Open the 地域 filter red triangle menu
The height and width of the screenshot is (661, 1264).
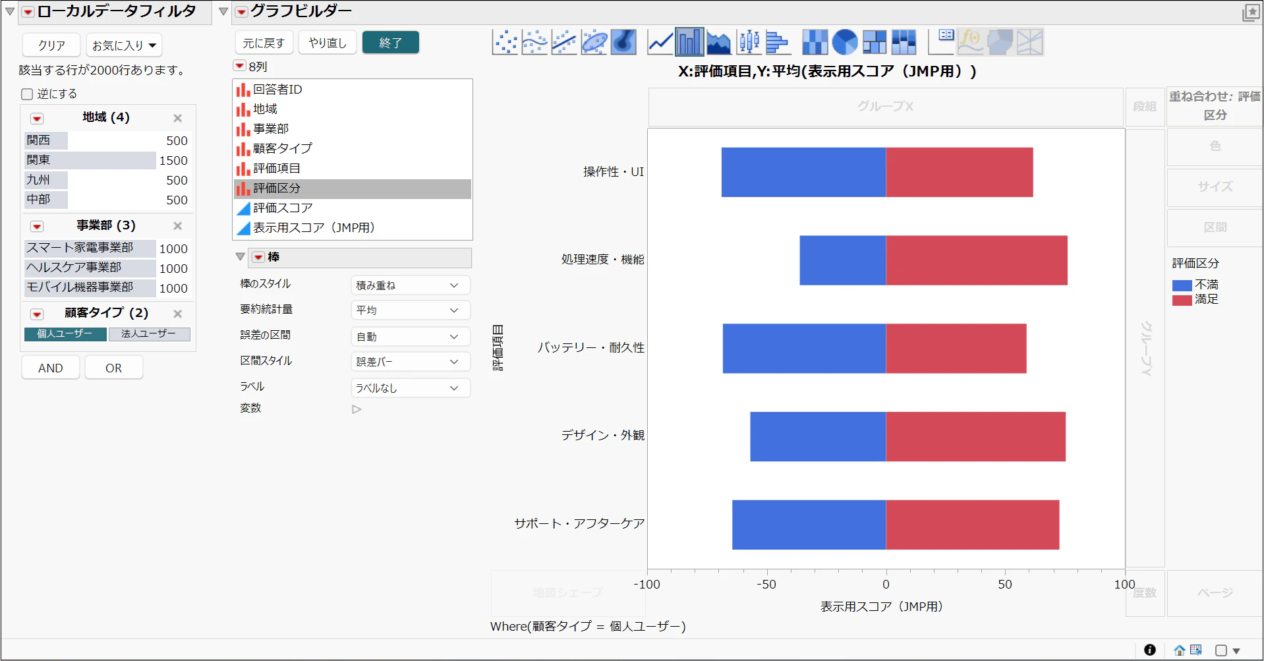pos(37,119)
